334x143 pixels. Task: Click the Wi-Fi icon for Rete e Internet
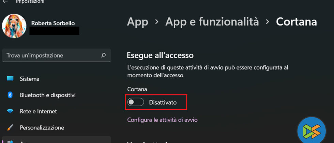pos(10,111)
